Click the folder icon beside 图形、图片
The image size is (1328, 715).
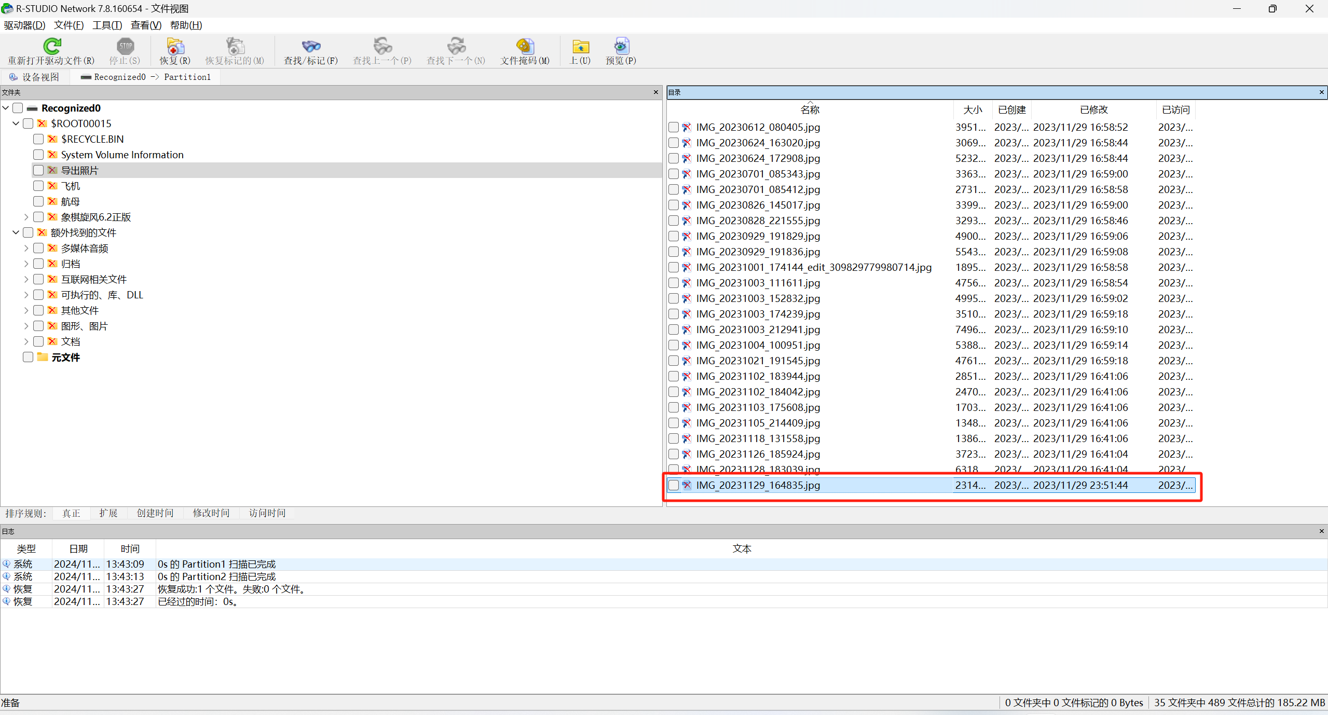(52, 326)
